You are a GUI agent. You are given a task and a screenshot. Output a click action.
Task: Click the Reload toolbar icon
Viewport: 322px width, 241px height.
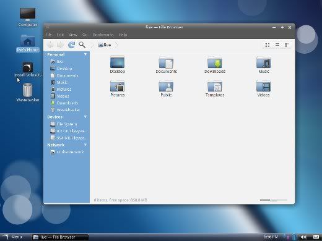[71, 44]
